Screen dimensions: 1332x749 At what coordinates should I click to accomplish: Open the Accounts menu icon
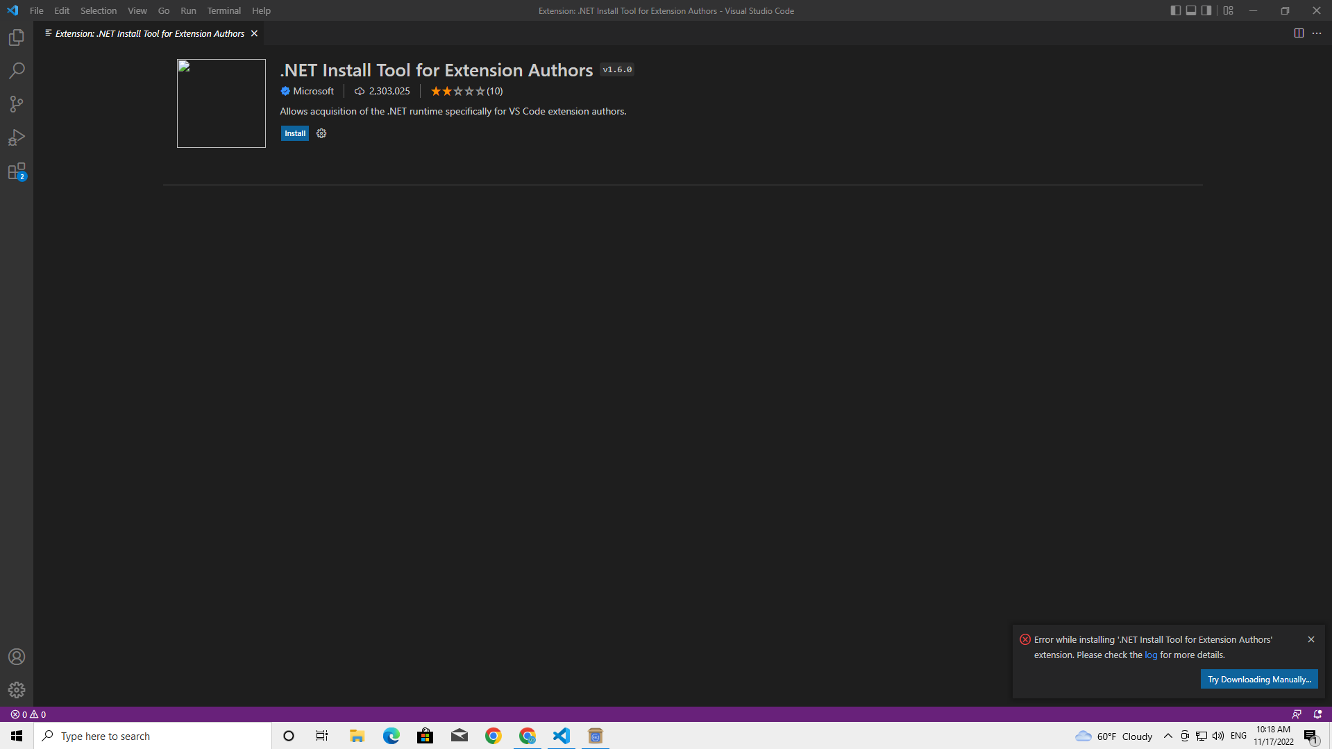coord(17,657)
